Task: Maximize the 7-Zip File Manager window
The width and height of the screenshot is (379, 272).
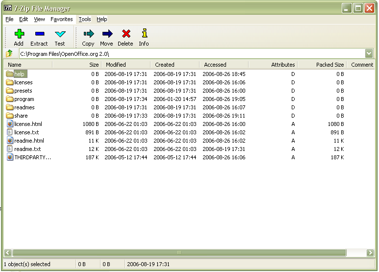Action: (358, 8)
